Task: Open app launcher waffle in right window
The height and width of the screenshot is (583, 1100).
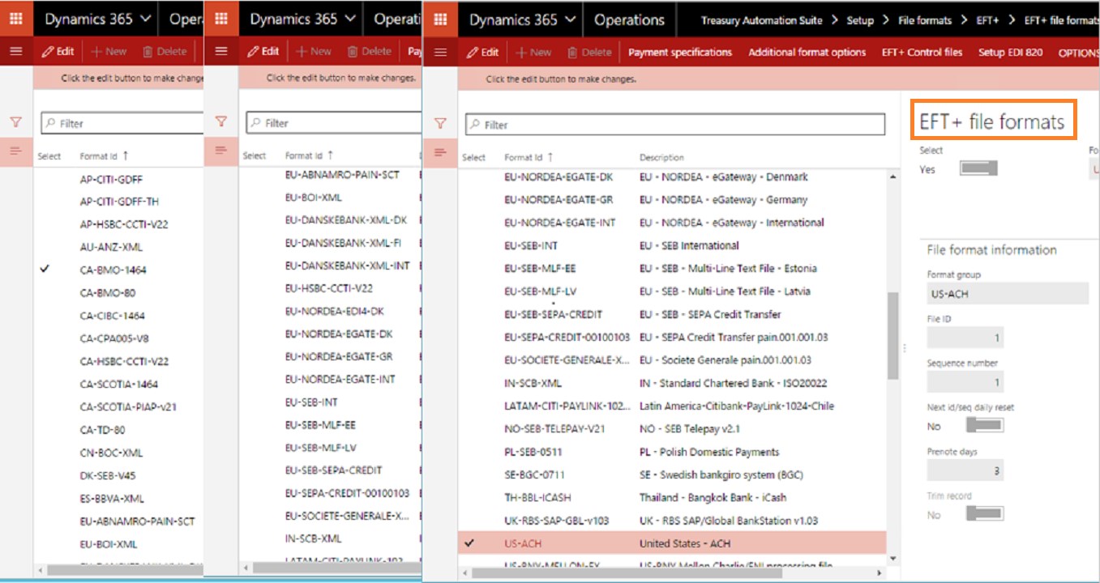Action: point(440,19)
